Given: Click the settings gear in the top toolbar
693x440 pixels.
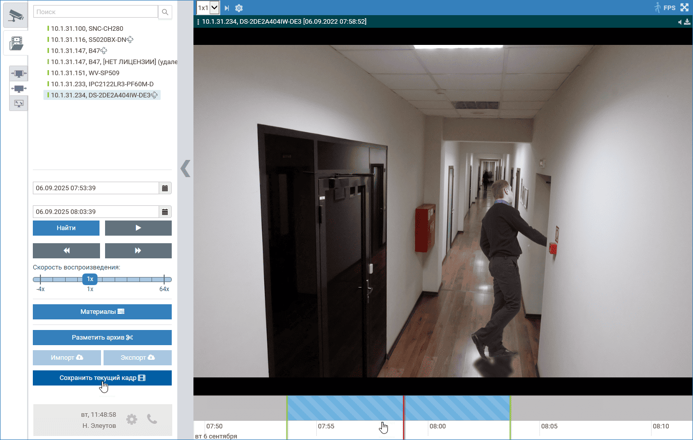Looking at the screenshot, I should 239,8.
